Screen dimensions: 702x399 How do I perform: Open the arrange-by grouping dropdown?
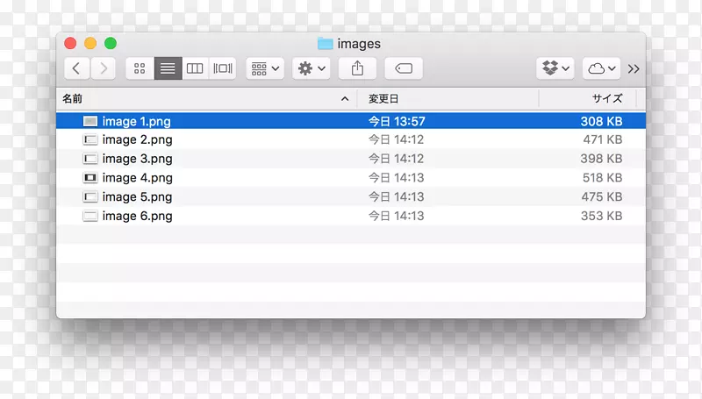(265, 68)
